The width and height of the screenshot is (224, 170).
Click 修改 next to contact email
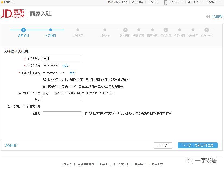click(72, 73)
